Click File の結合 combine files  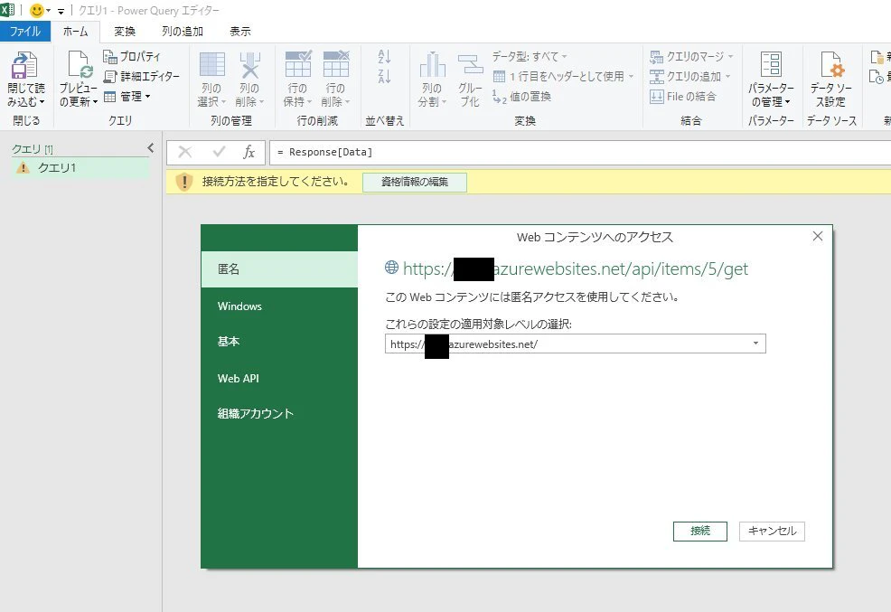click(x=683, y=97)
